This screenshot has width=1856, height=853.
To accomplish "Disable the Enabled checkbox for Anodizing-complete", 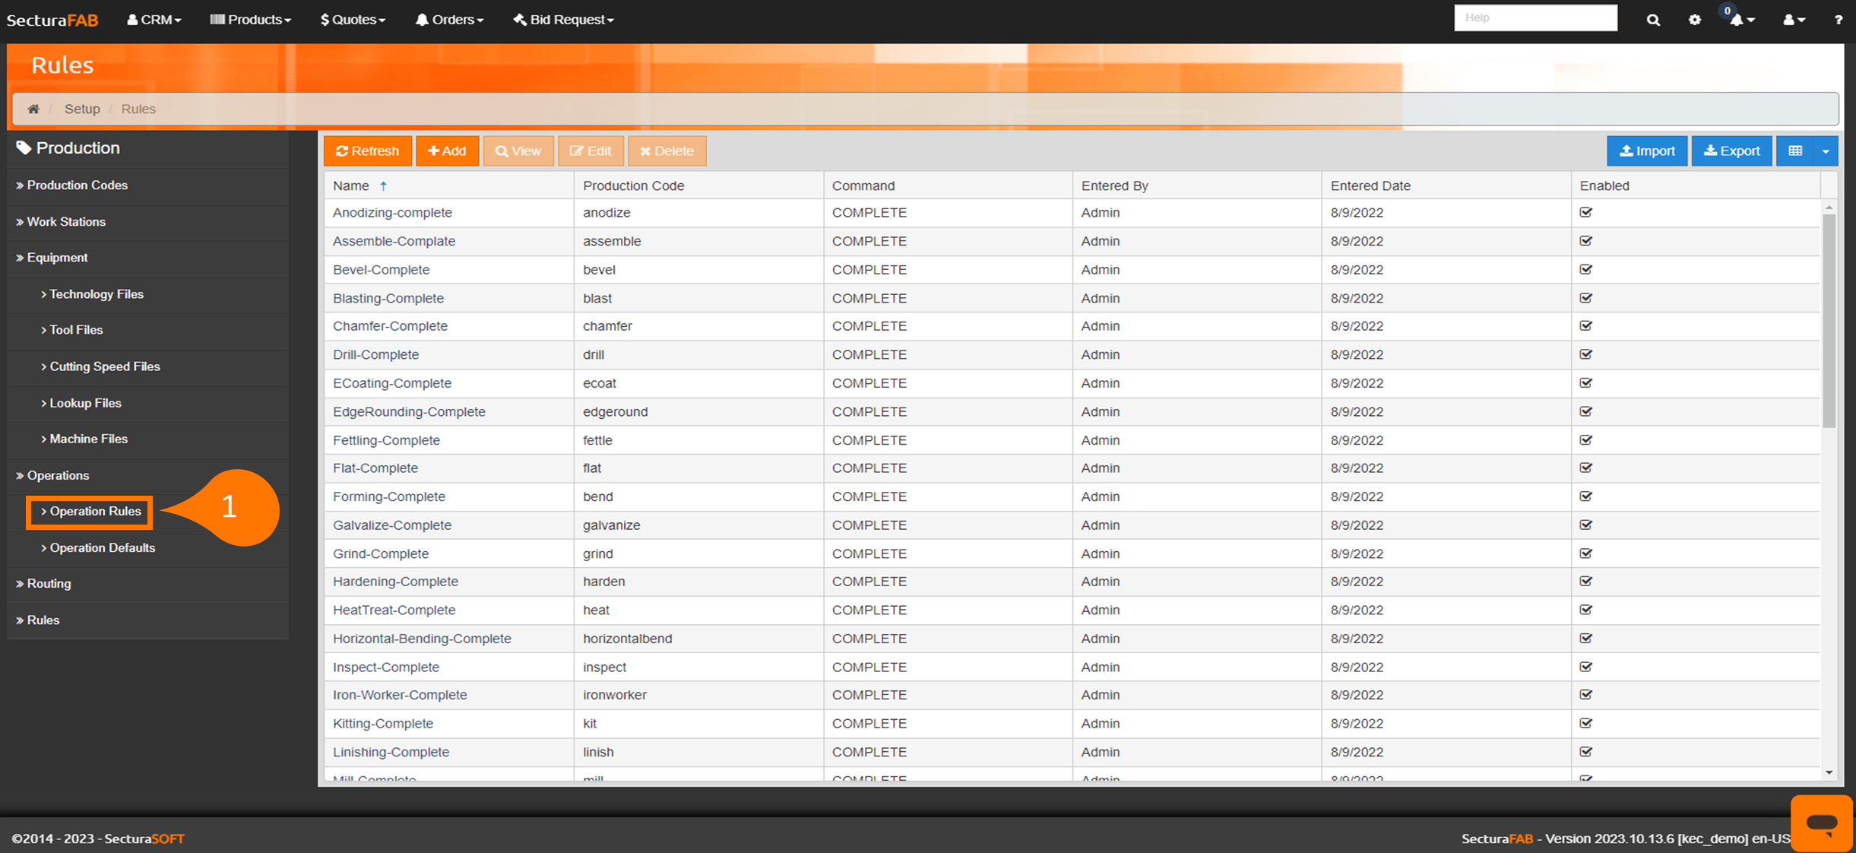I will coord(1586,212).
